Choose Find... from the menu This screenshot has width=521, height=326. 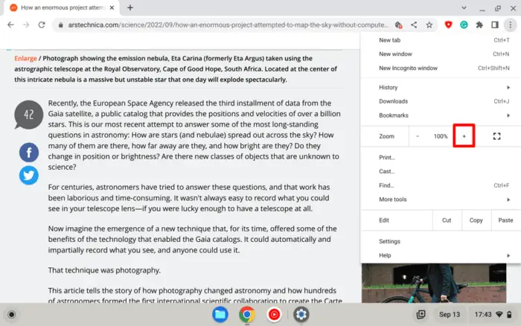(441, 185)
